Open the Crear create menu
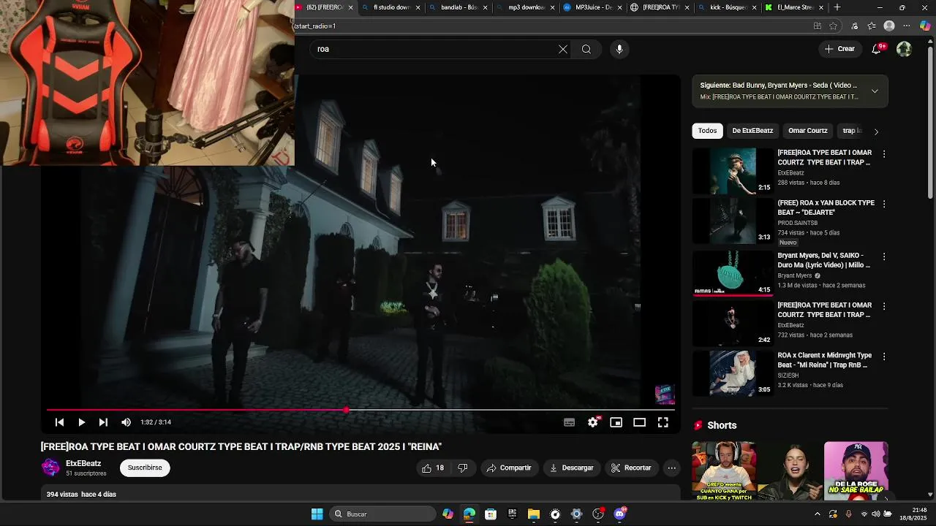Image resolution: width=936 pixels, height=526 pixels. point(839,49)
